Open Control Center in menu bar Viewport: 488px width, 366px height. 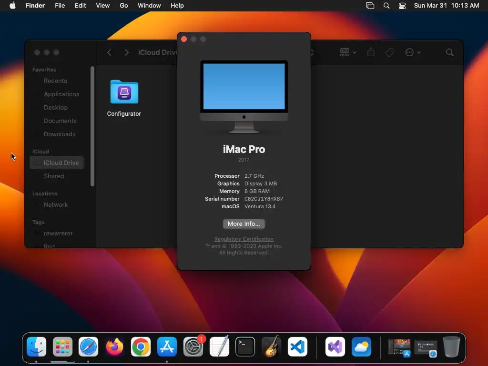(402, 6)
